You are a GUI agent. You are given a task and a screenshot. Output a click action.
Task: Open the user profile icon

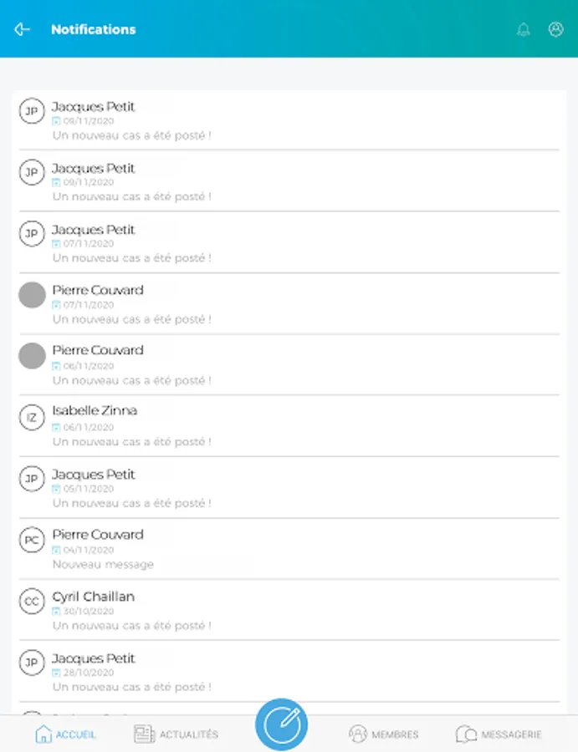coord(555,29)
